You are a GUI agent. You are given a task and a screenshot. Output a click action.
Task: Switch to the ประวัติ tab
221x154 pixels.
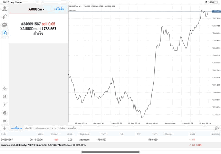click(x=28, y=128)
